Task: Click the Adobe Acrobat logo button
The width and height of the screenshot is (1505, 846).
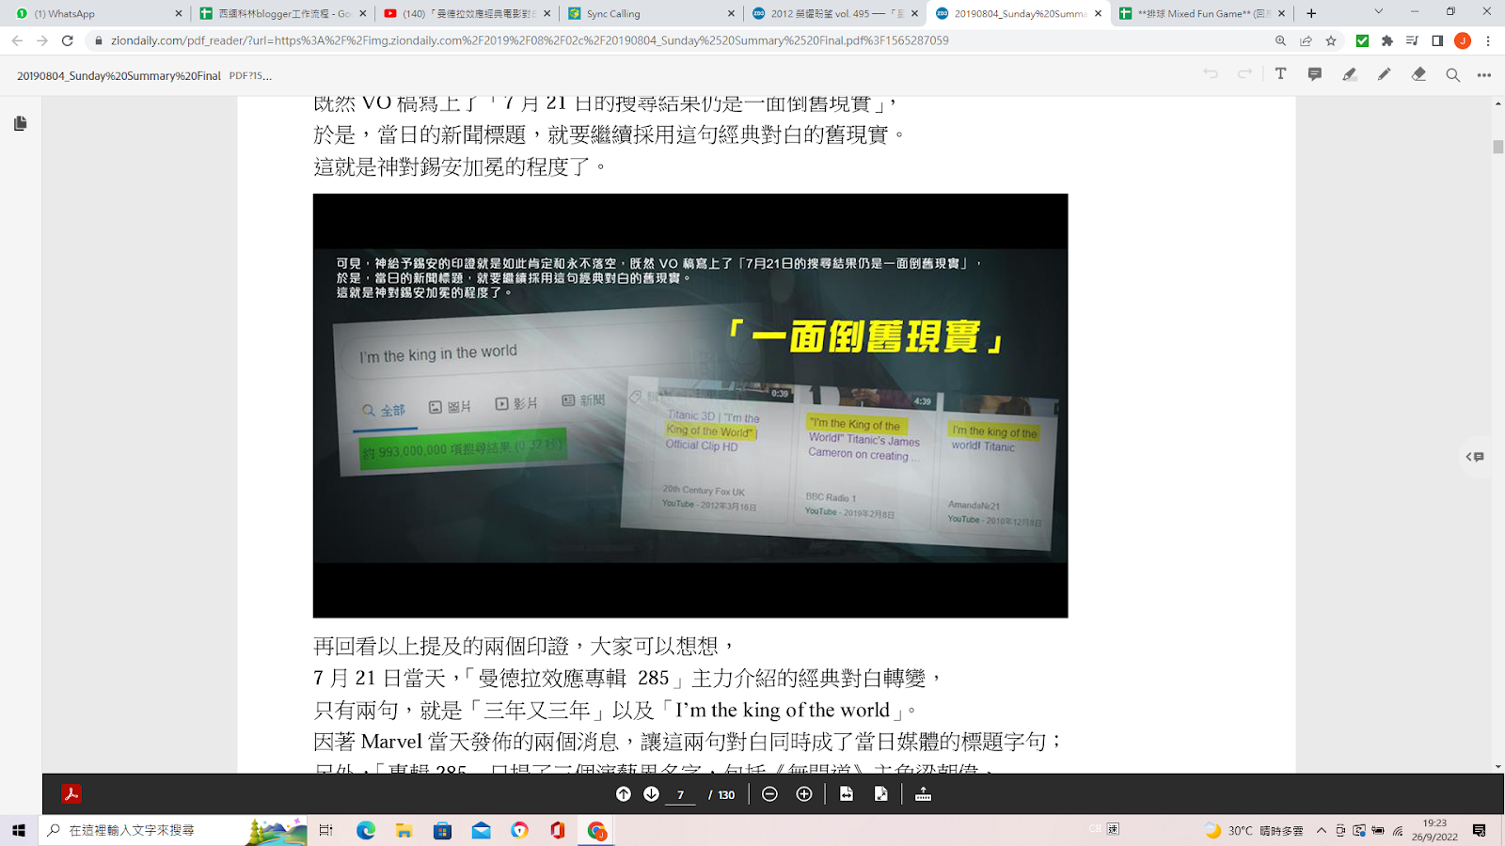Action: [71, 794]
